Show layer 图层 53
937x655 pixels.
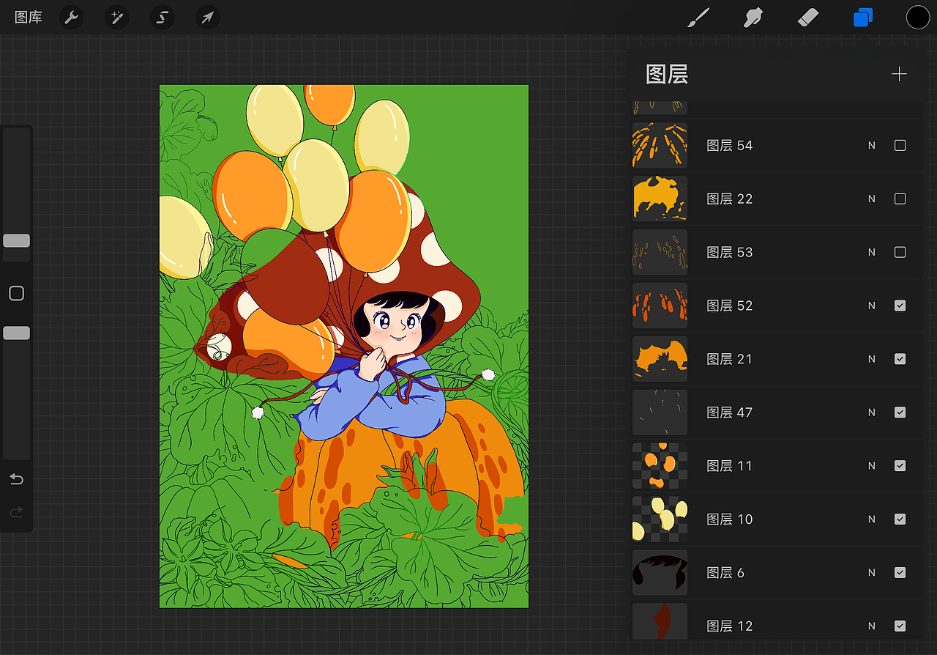click(x=900, y=253)
